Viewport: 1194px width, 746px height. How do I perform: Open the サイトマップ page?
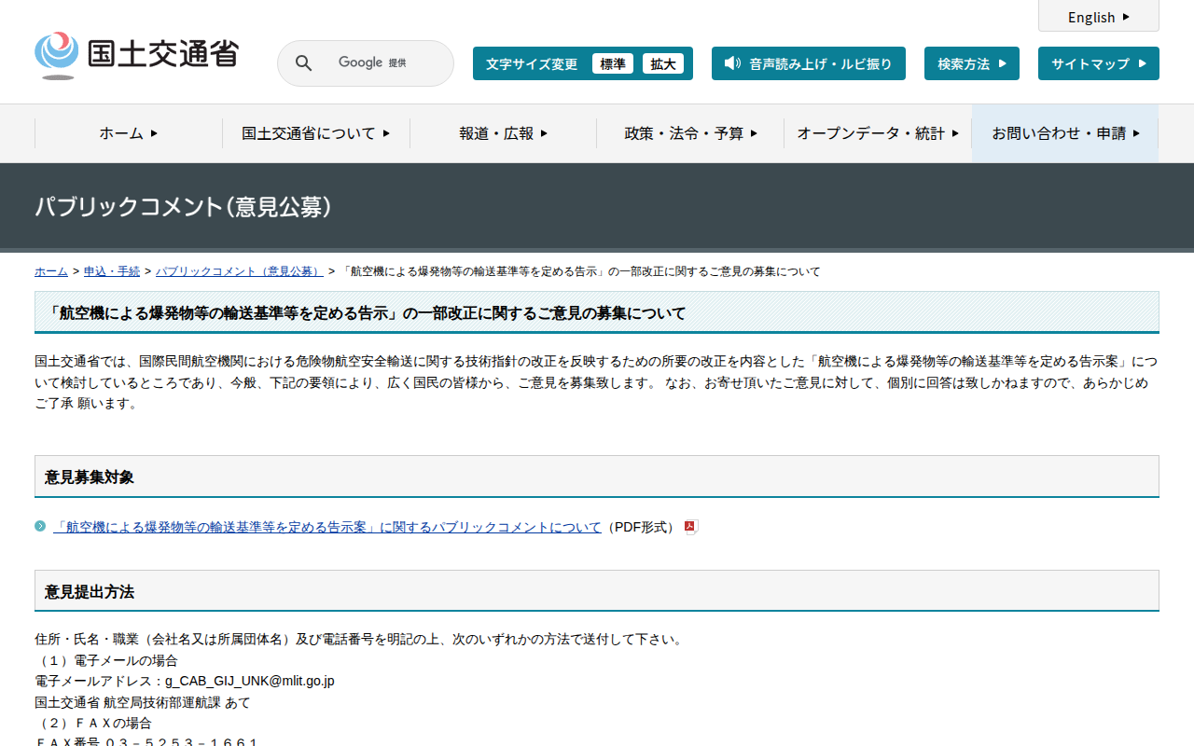point(1099,63)
